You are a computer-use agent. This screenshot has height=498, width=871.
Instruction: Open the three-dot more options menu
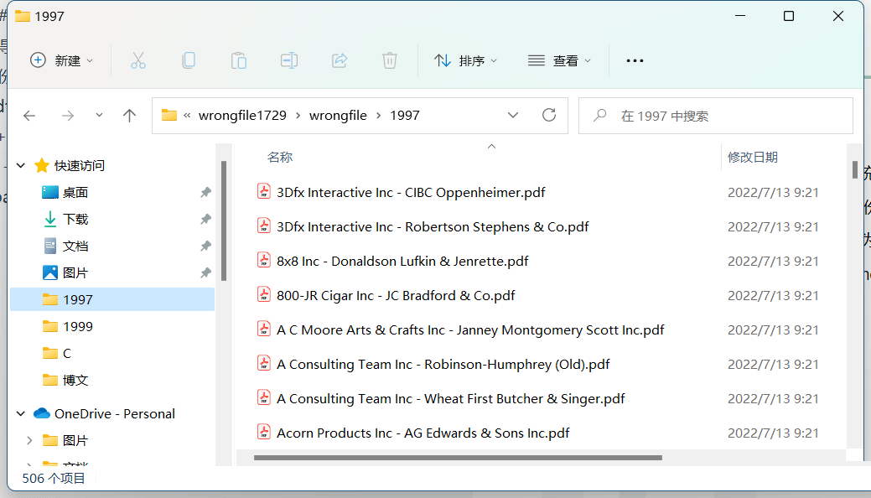point(635,60)
